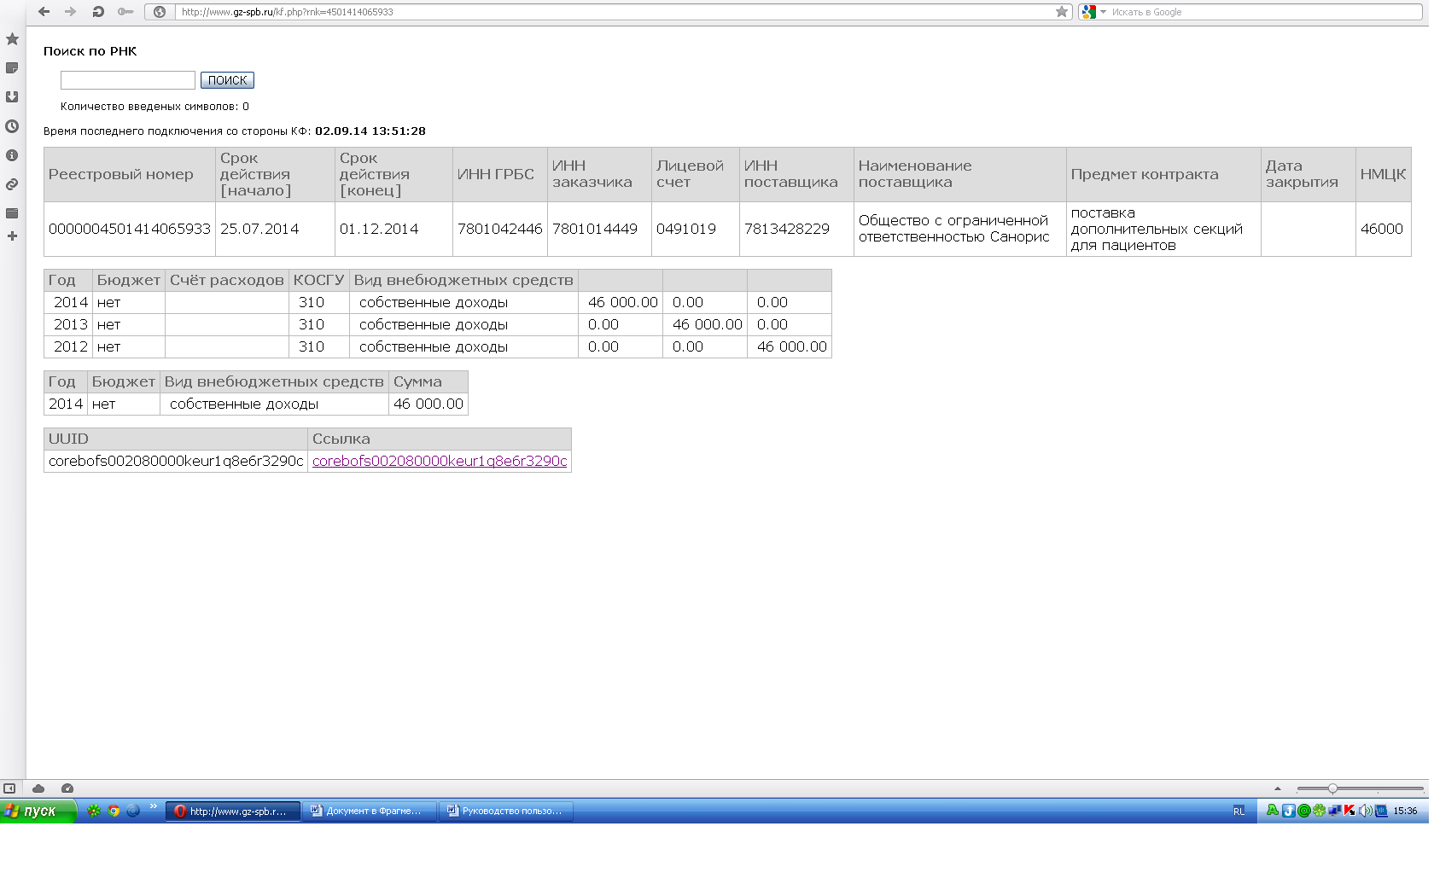Select the start date 25.07.2014 cell
This screenshot has width=1434, height=896.
click(x=275, y=229)
